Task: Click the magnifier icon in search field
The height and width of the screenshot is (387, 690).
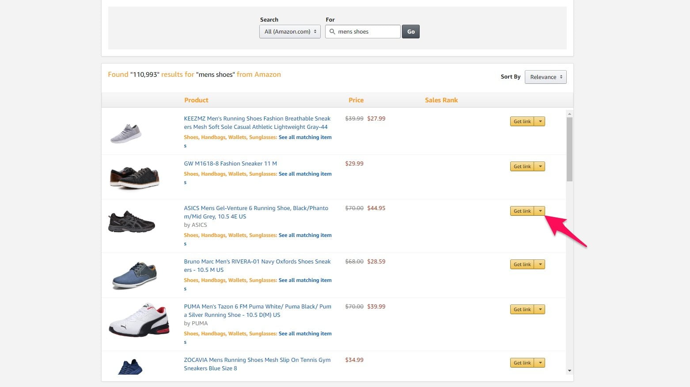Action: [332, 31]
